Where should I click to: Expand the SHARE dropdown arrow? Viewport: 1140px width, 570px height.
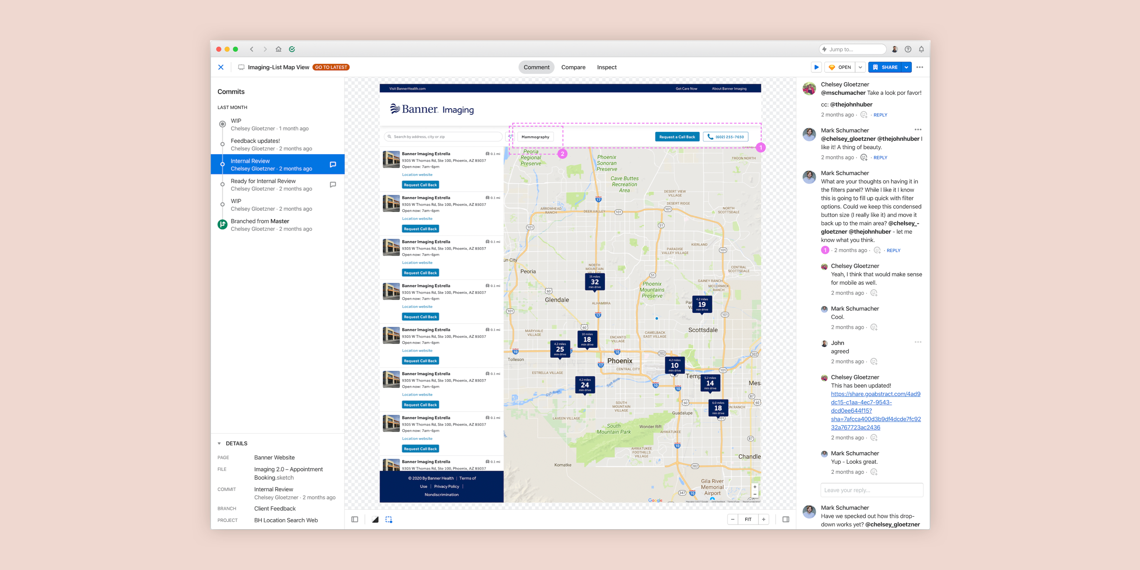pyautogui.click(x=906, y=67)
